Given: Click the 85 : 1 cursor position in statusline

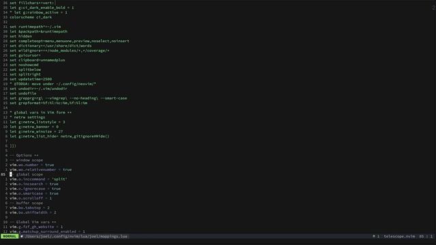Looking at the screenshot, I should pyautogui.click(x=426, y=236).
